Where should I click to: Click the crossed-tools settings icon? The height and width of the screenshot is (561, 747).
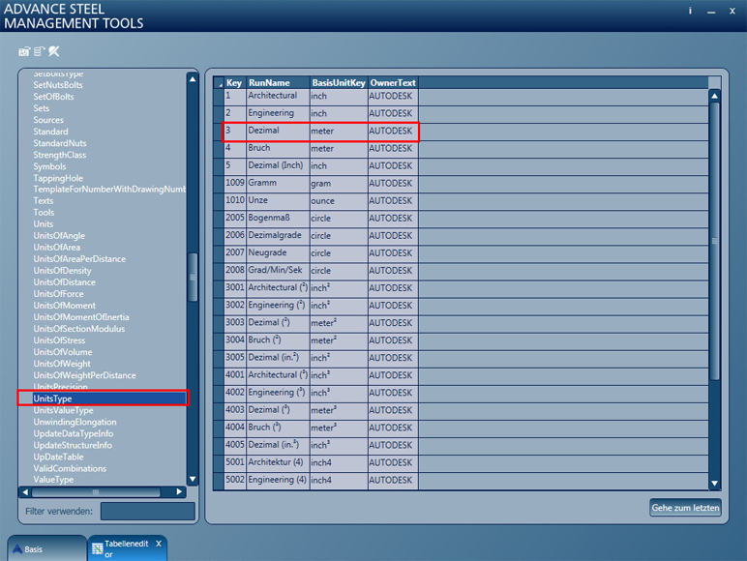54,51
